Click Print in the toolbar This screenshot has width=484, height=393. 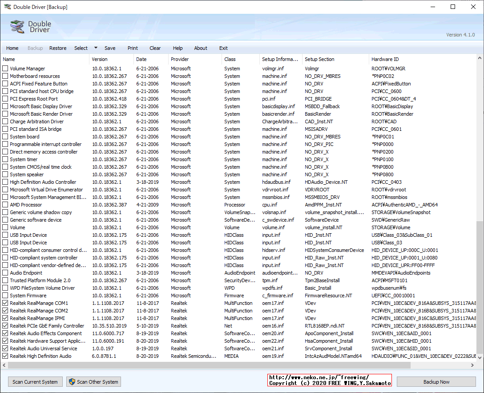tap(133, 48)
